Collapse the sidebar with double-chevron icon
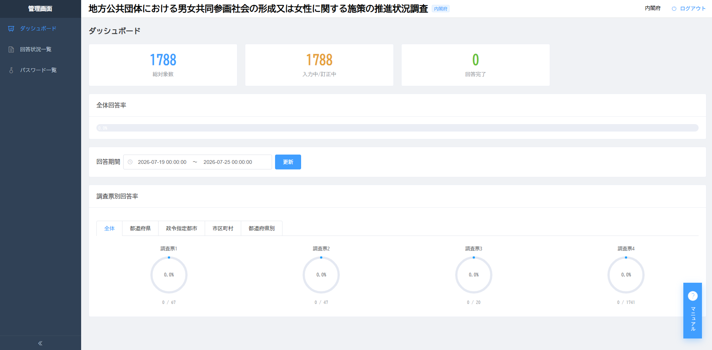The image size is (712, 350). click(x=40, y=343)
